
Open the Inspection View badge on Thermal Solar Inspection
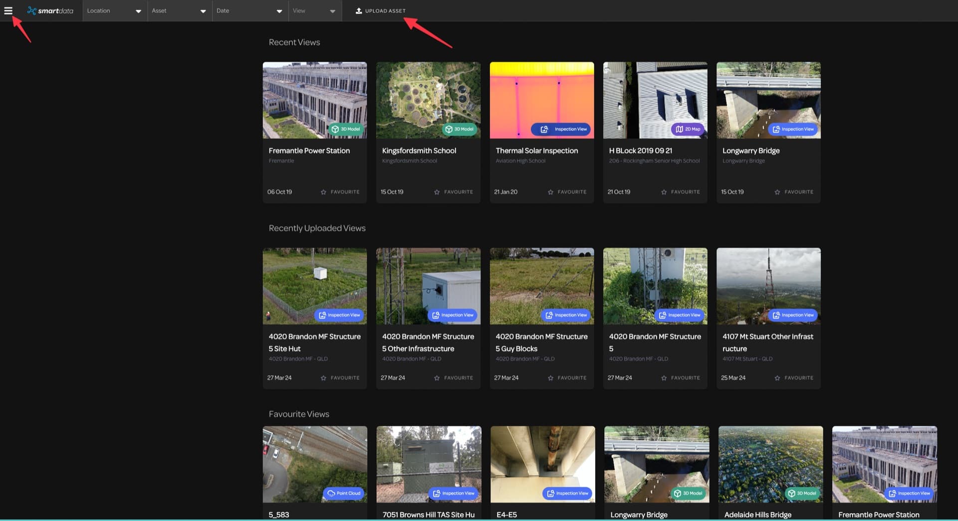561,129
